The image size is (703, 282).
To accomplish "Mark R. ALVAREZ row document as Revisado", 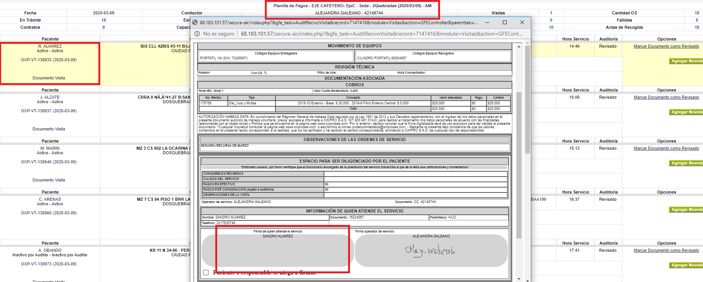I will [x=666, y=46].
